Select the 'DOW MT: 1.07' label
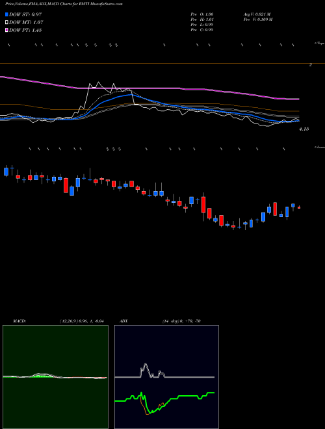This screenshot has width=325, height=429. point(26,23)
